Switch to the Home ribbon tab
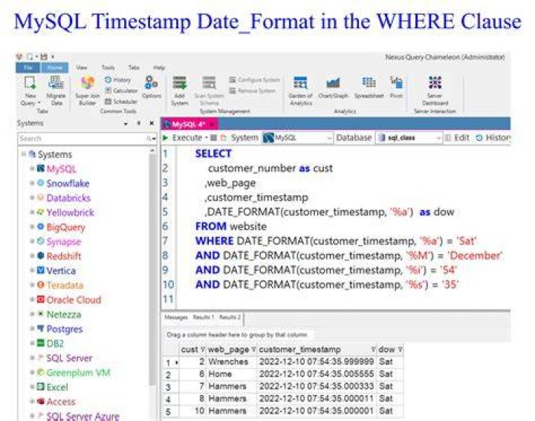Viewport: 535px width, 421px height. point(54,68)
